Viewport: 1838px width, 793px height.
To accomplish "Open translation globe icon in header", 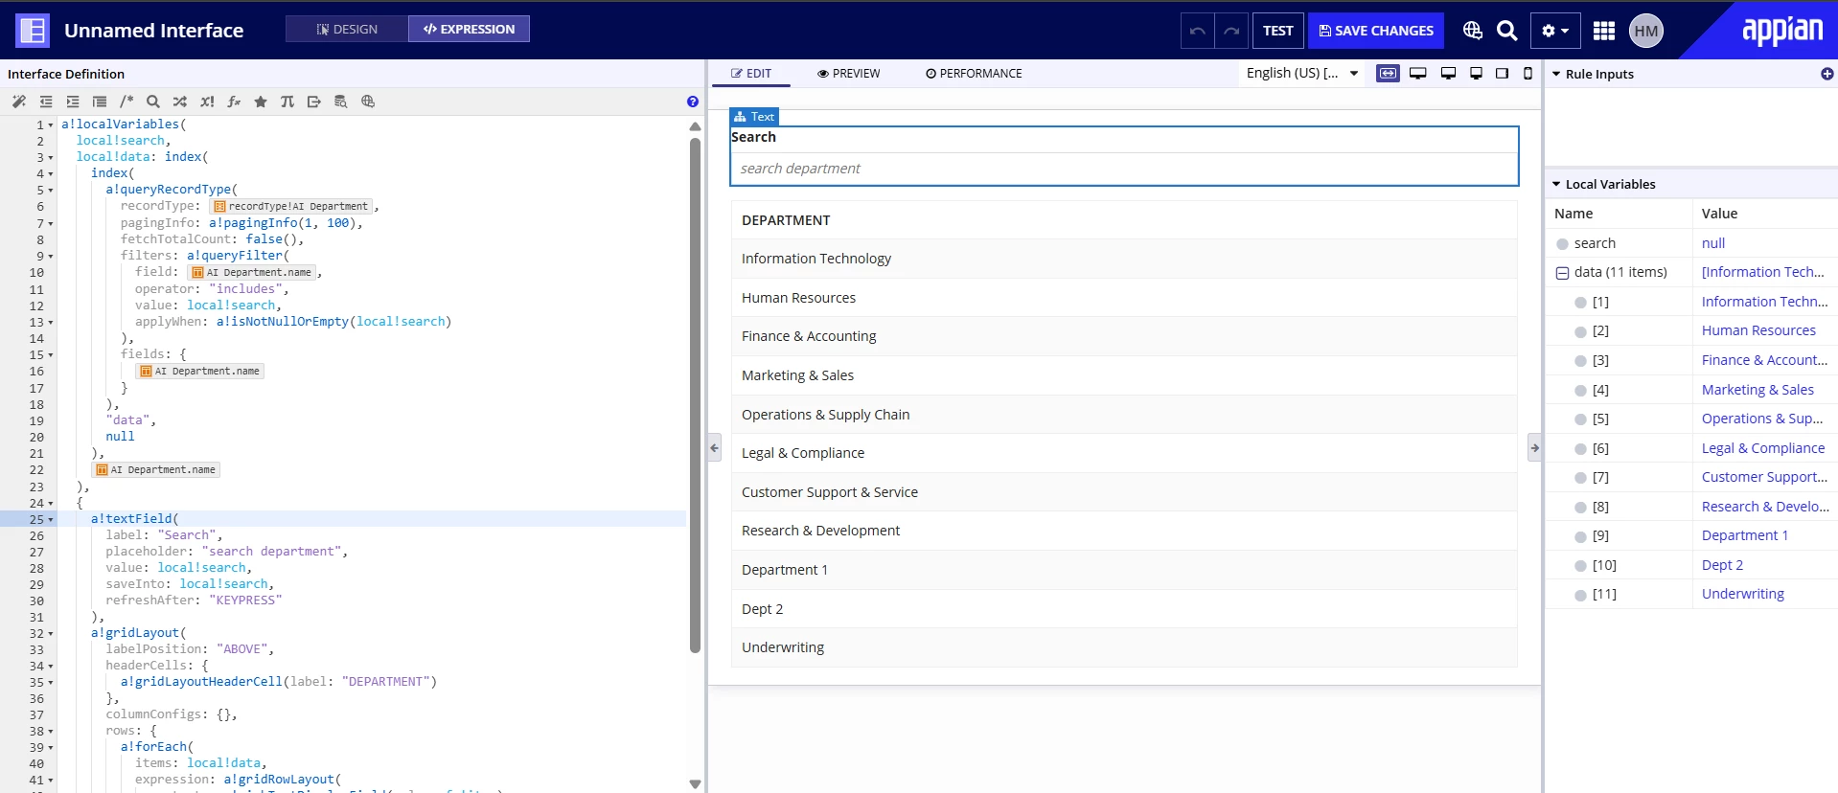I will pyautogui.click(x=1473, y=31).
